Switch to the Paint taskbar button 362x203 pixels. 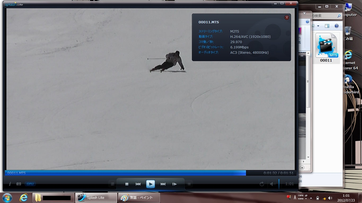(139, 198)
